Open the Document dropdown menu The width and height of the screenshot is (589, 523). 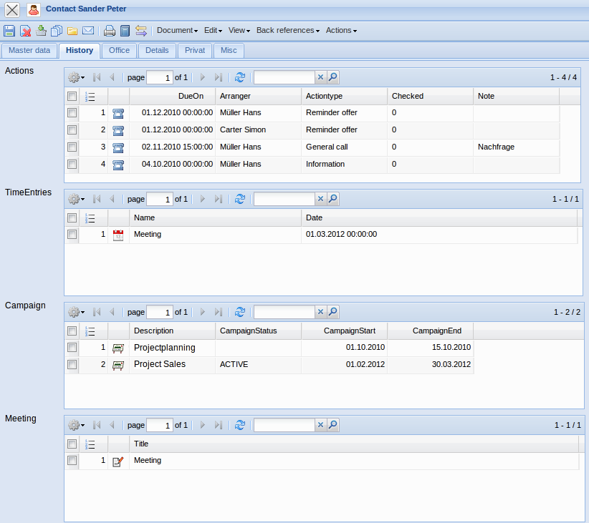pyautogui.click(x=177, y=31)
